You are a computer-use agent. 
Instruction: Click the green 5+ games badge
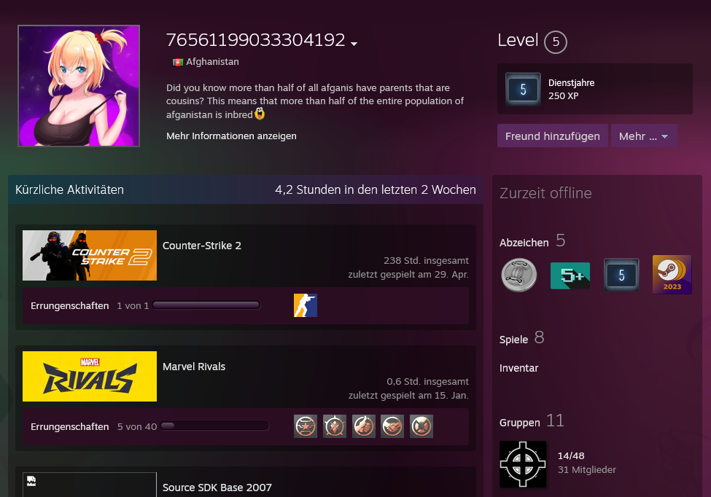(570, 275)
